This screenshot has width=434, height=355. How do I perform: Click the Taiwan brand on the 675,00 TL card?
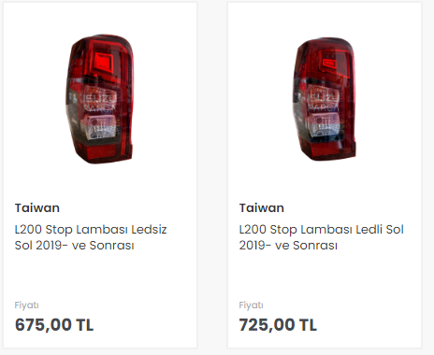[37, 208]
